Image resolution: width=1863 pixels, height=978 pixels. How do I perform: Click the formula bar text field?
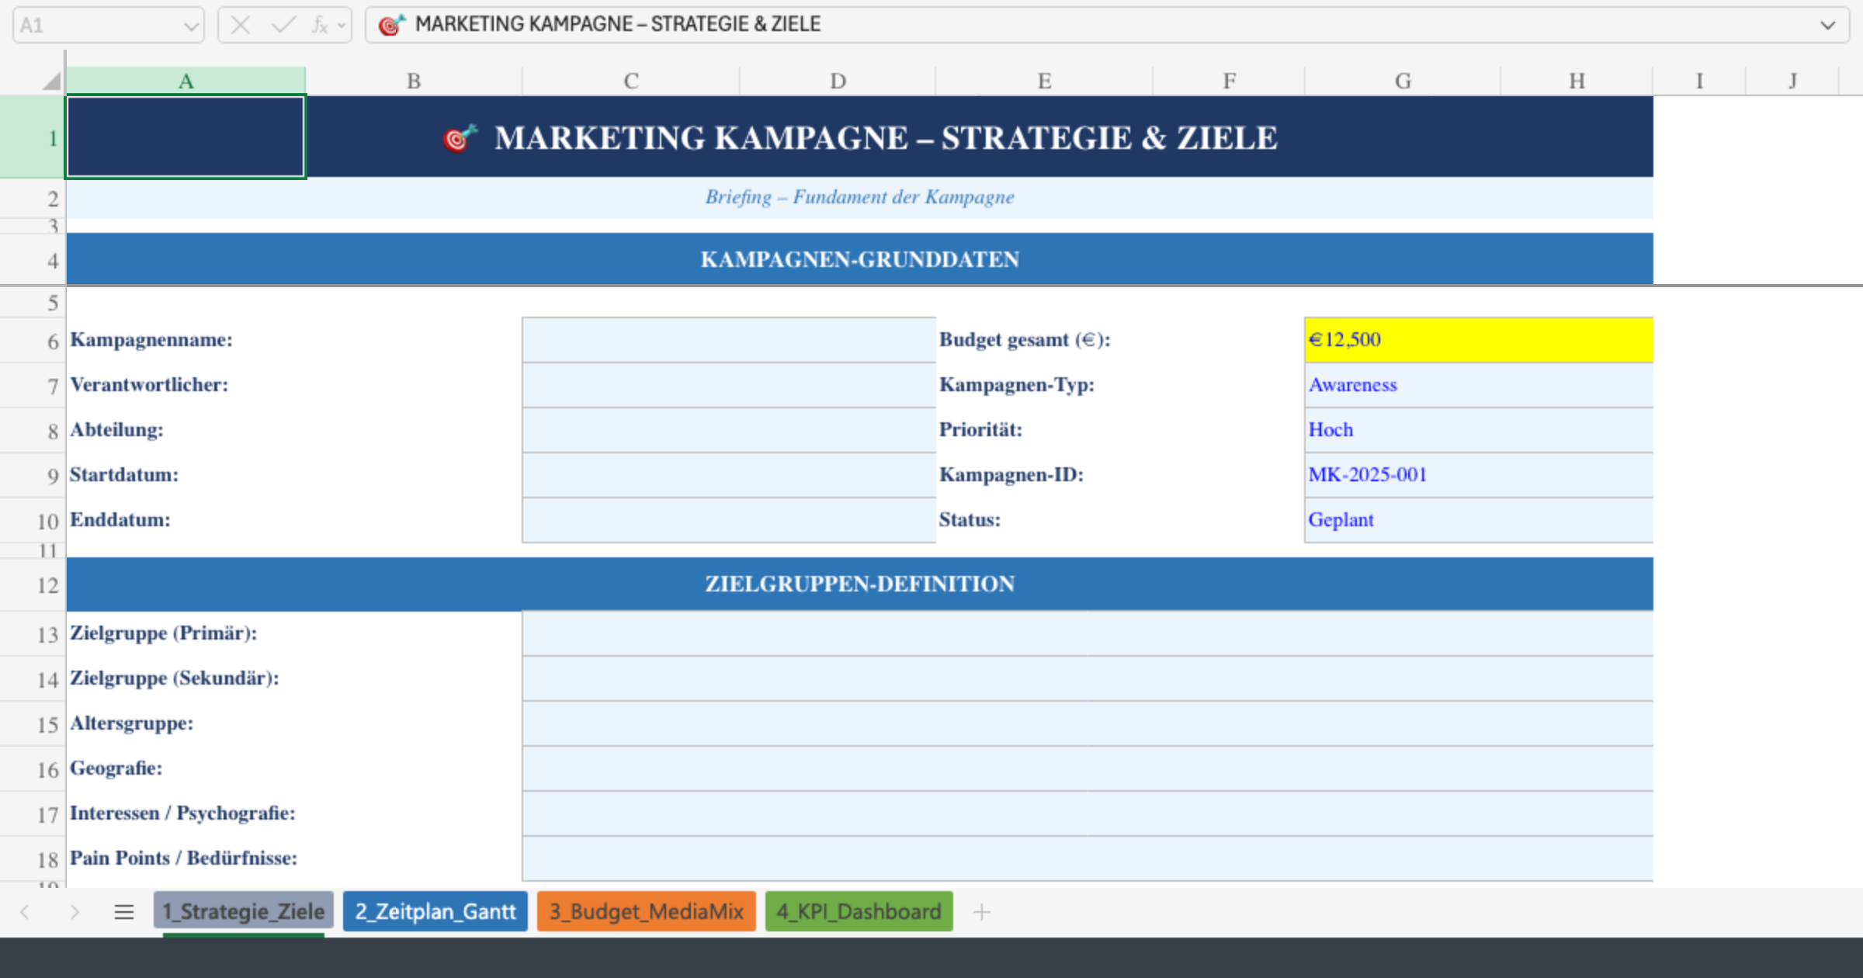click(1087, 25)
